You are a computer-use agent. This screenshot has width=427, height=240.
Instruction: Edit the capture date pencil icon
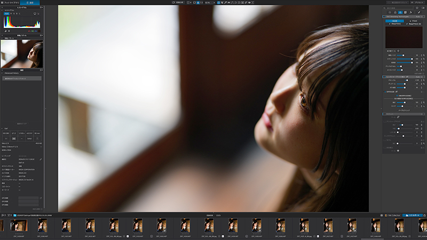point(41,159)
